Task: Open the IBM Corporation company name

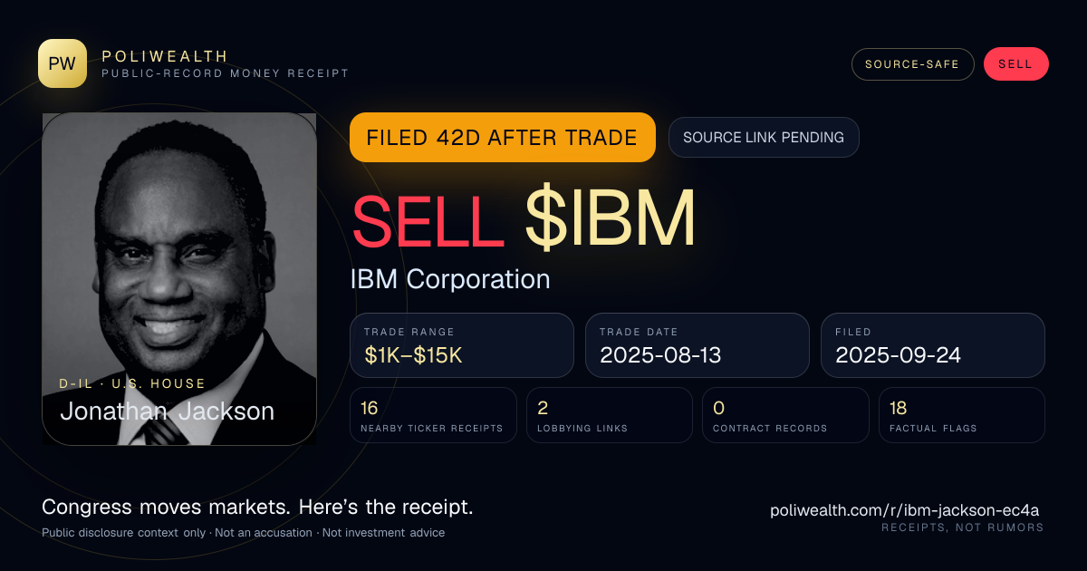Action: (450, 279)
